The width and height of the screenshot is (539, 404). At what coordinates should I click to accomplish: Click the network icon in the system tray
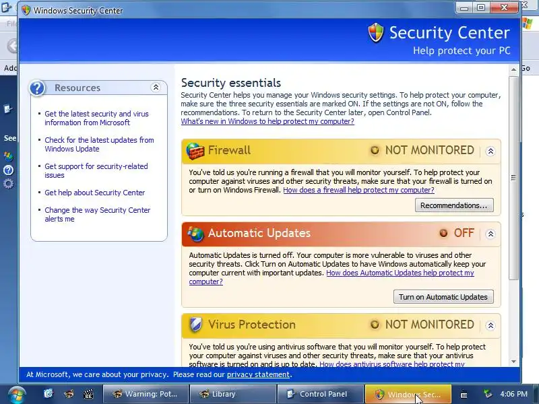487,394
